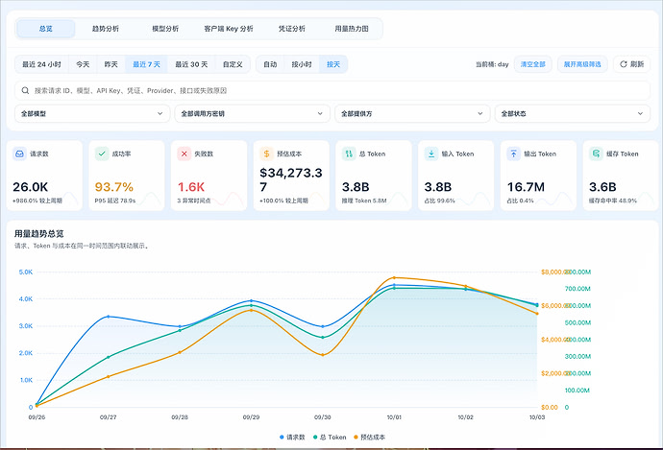The height and width of the screenshot is (450, 663).
Task: Toggle 预估成本 series in chart legend
Action: (369, 437)
